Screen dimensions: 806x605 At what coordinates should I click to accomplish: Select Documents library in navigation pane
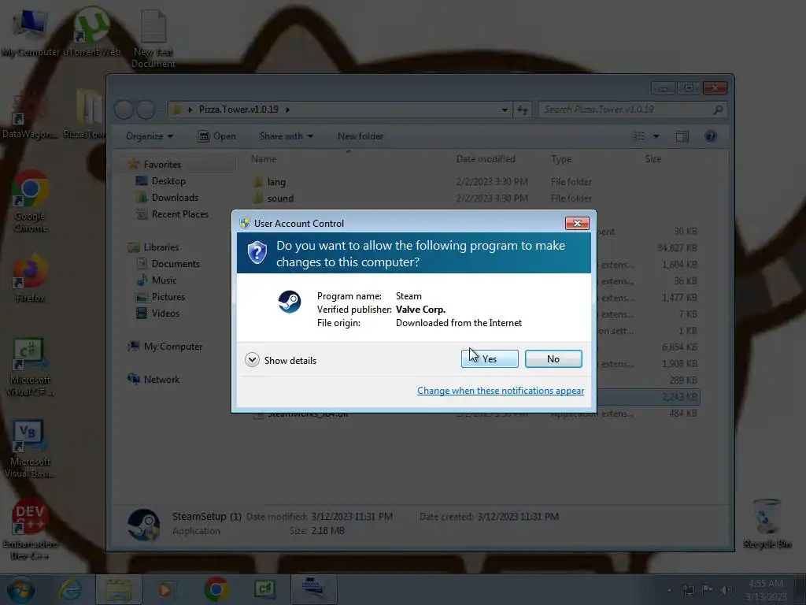(x=176, y=263)
